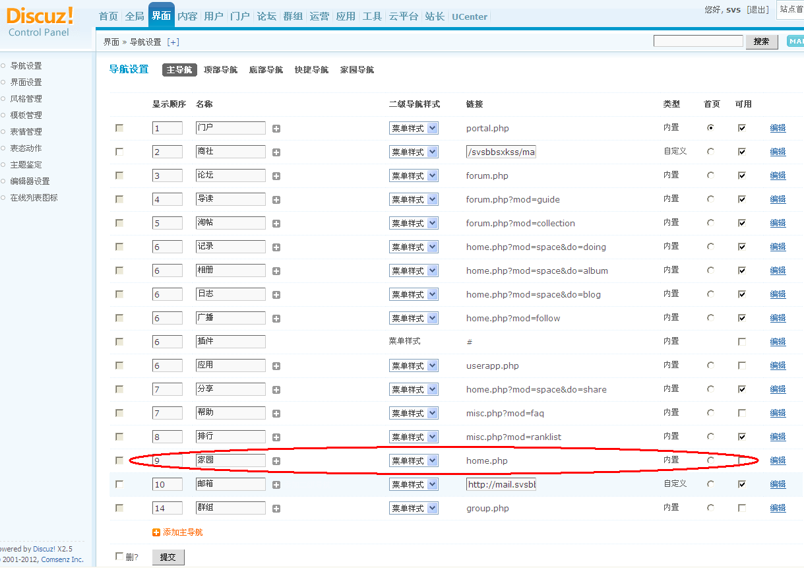Set 论坛 as homepage radio button
Screen dimensions: 804x568
coord(710,175)
